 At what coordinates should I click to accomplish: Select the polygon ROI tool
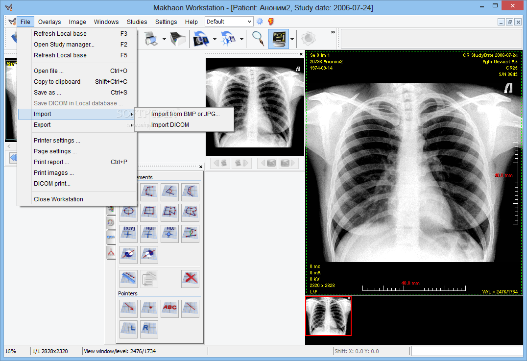[x=170, y=213]
